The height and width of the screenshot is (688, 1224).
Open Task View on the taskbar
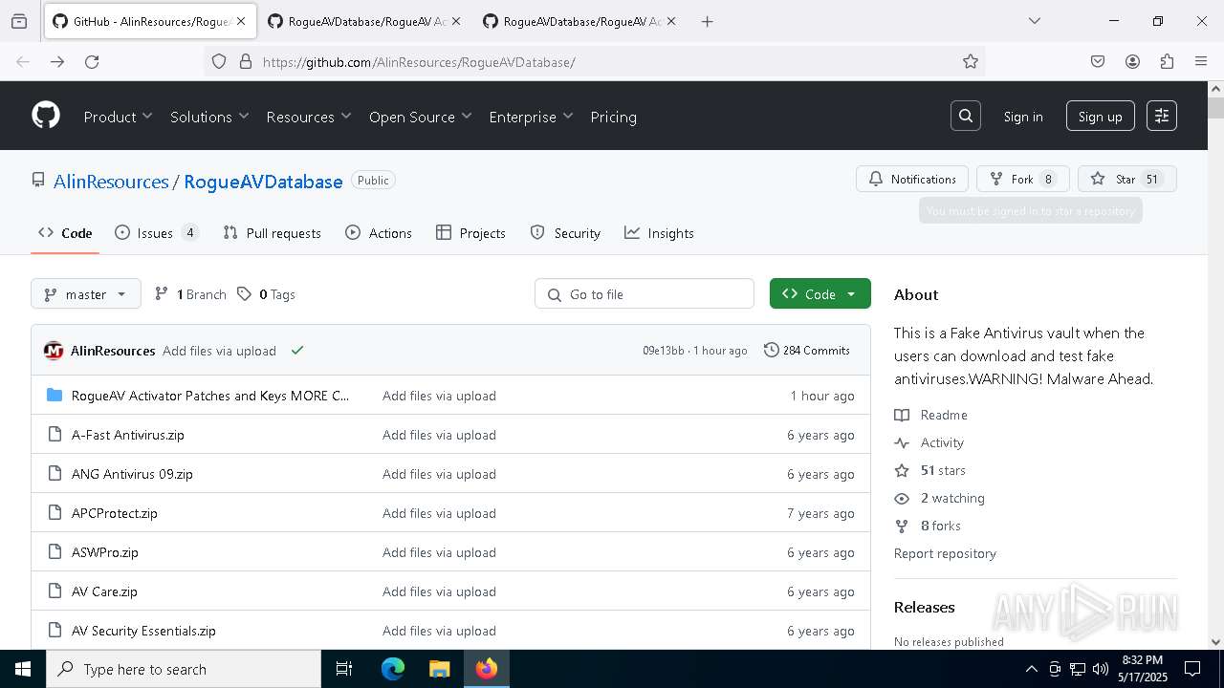click(344, 669)
